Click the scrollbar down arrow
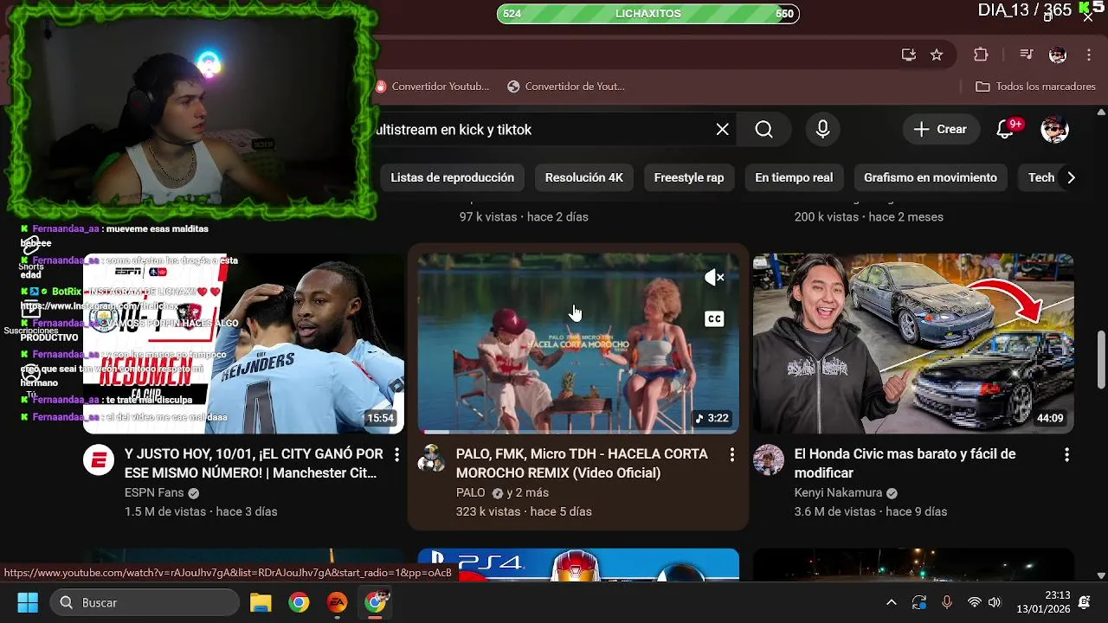This screenshot has height=623, width=1108. point(1101,575)
